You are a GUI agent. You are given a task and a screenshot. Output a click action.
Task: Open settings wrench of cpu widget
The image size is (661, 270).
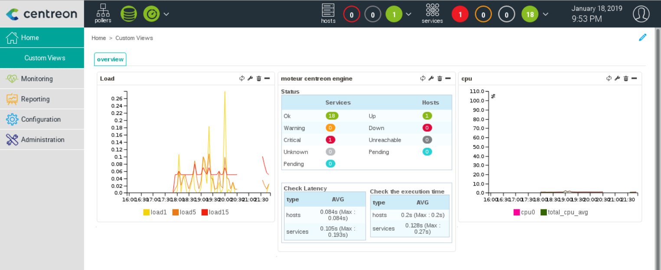click(x=617, y=78)
